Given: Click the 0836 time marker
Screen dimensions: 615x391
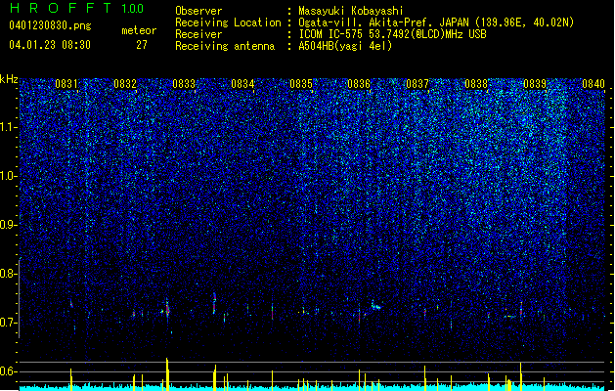Looking at the screenshot, I should [x=359, y=84].
